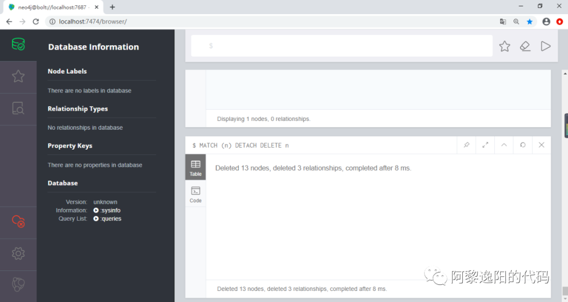
Task: Open the About Neo4j sidebar icon
Action: [x=18, y=284]
